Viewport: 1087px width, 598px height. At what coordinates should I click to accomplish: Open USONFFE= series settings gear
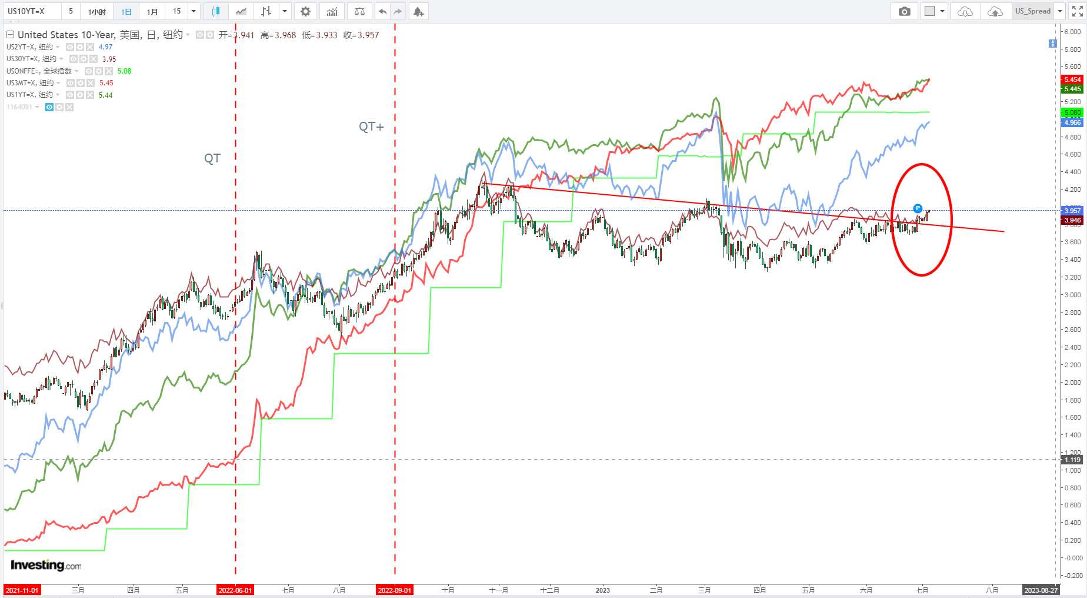tap(99, 71)
